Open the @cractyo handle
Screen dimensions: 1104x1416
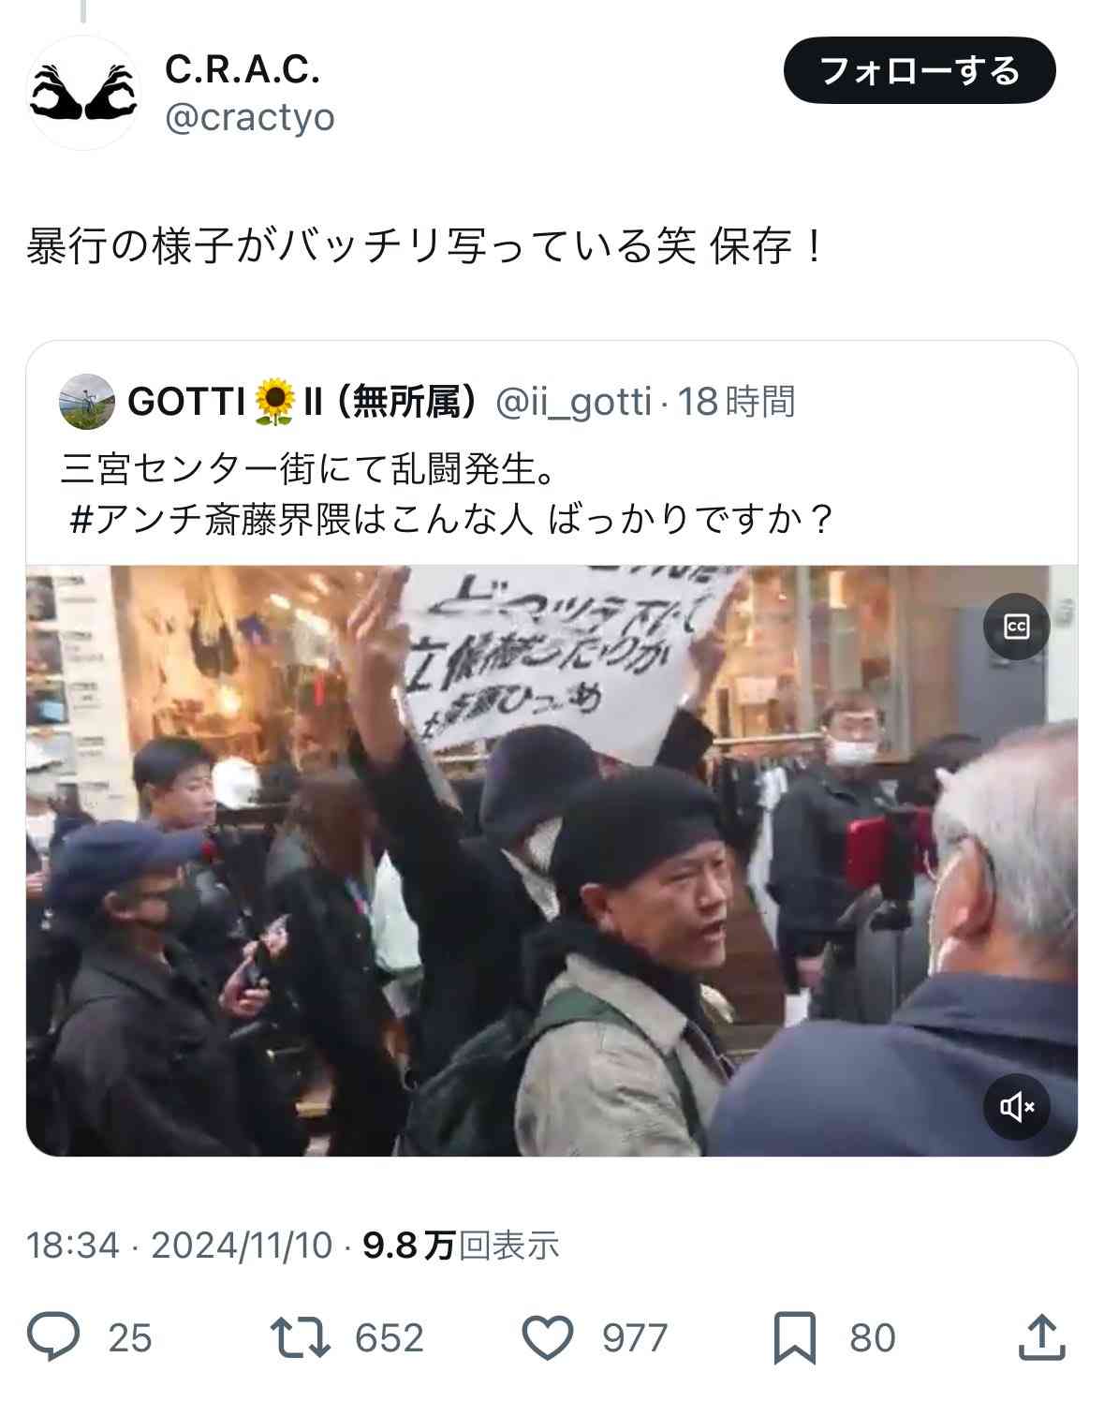click(249, 118)
